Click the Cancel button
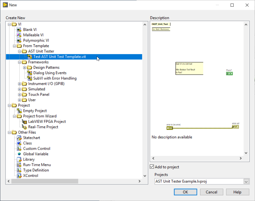 point(211,192)
